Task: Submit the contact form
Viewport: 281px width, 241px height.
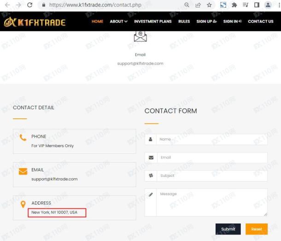Action: [x=228, y=229]
